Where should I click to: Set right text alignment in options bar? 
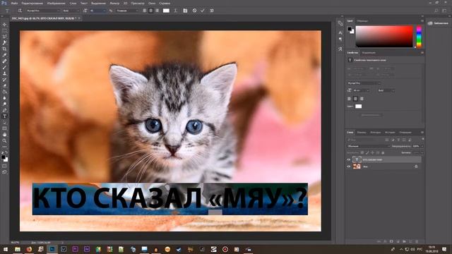157,11
